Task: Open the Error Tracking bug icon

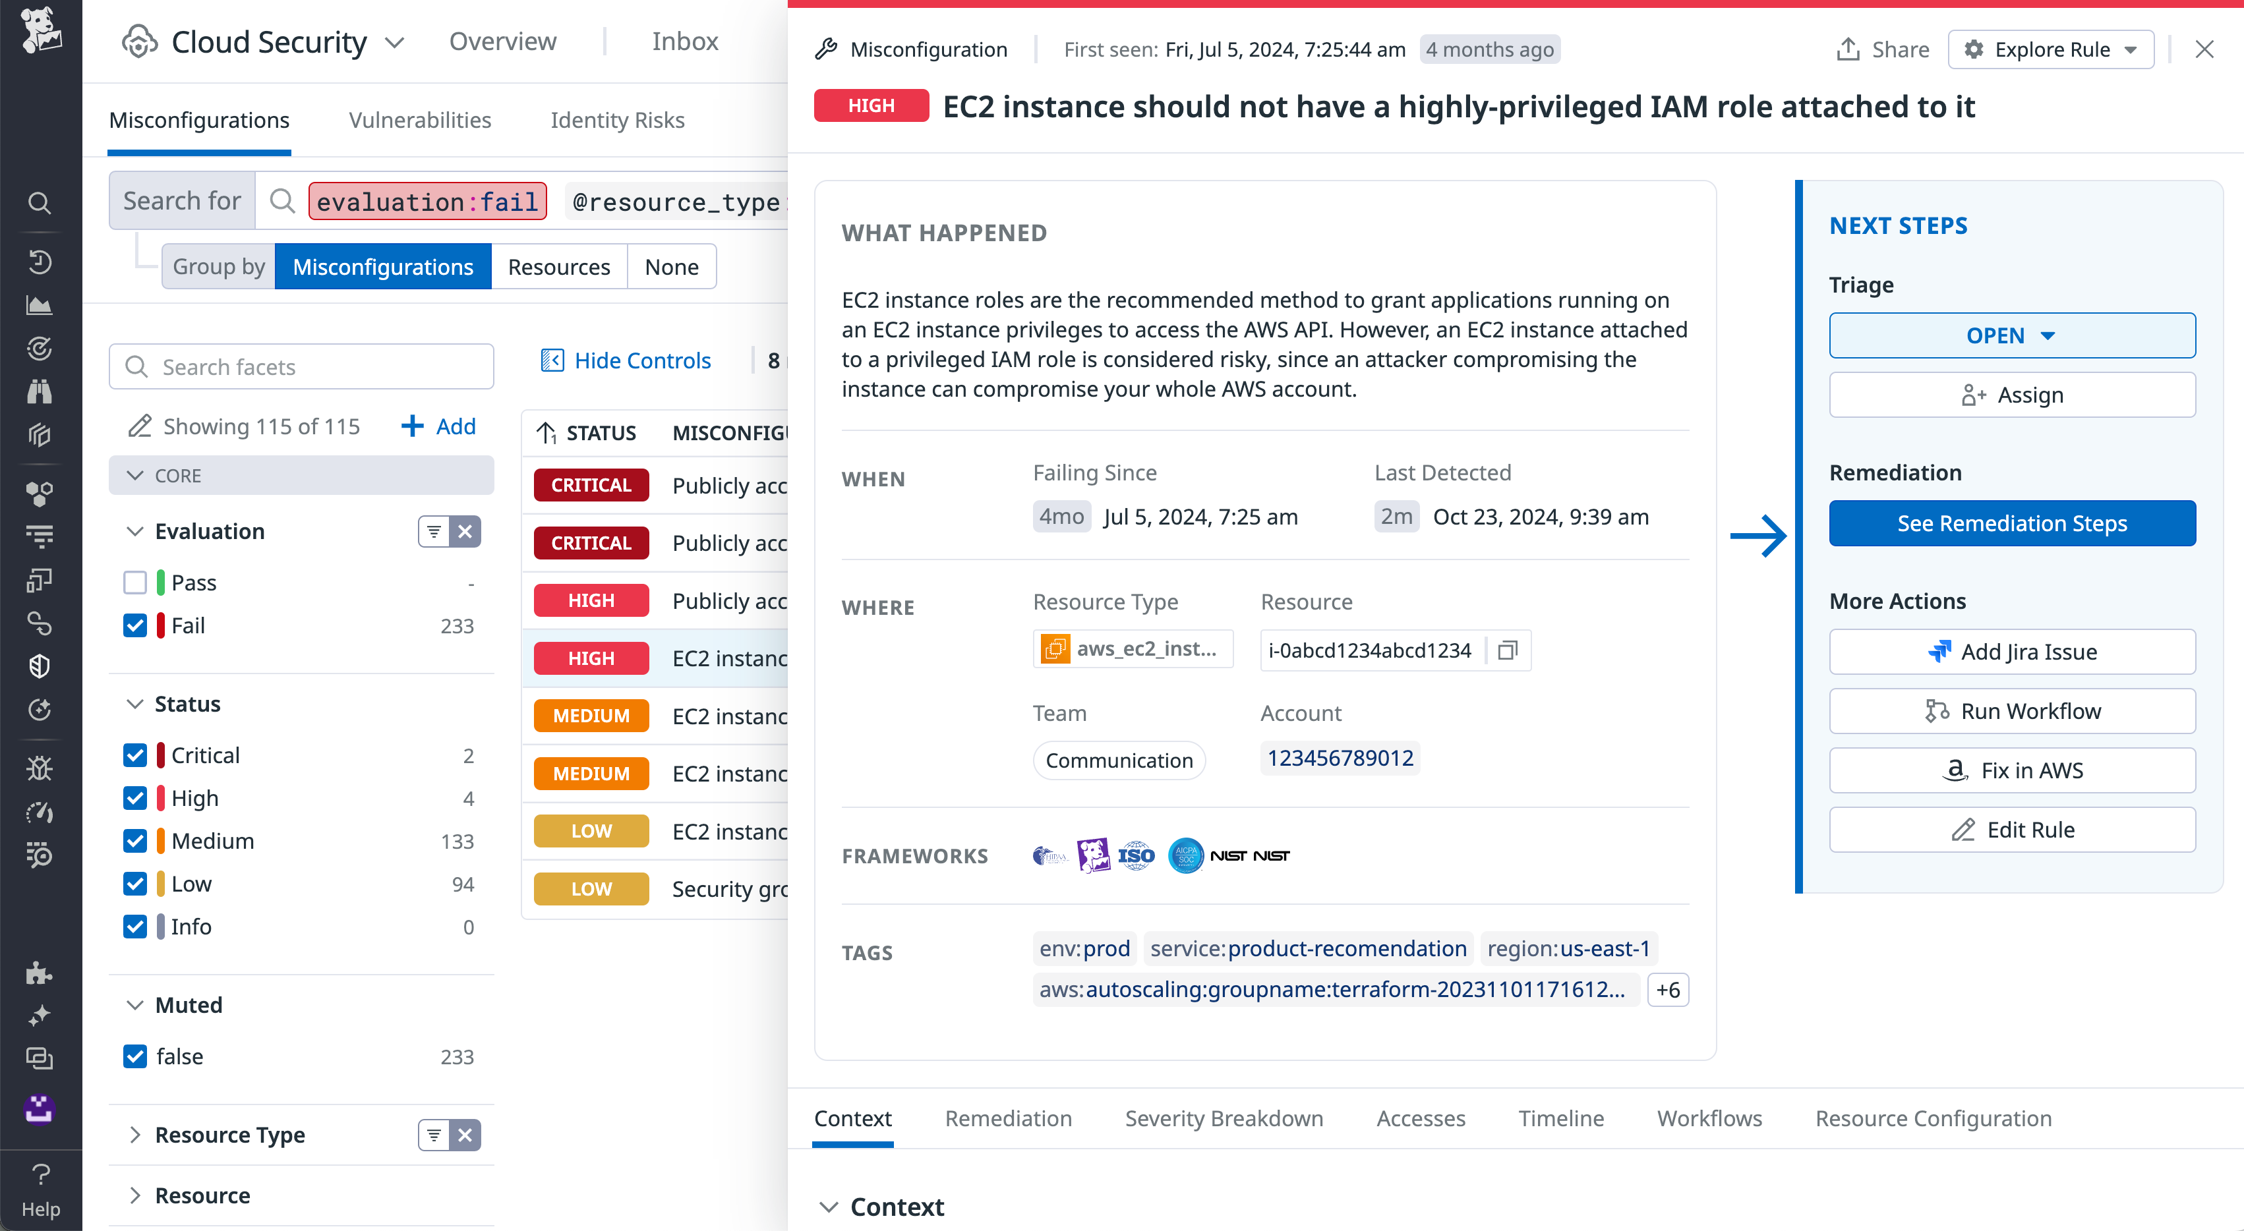Action: click(x=40, y=768)
